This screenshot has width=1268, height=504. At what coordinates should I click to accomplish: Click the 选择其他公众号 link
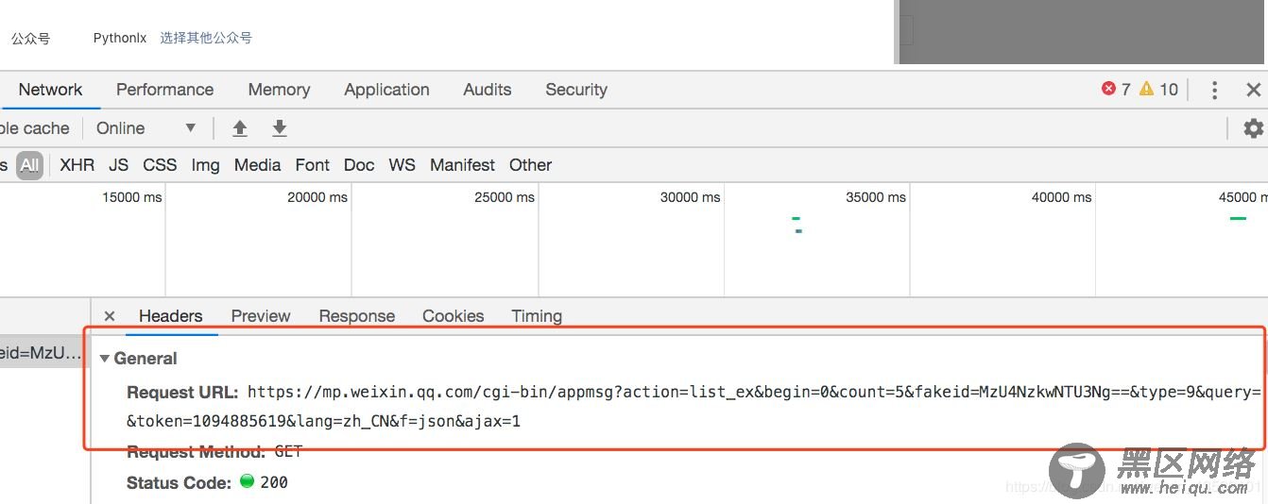tap(206, 38)
